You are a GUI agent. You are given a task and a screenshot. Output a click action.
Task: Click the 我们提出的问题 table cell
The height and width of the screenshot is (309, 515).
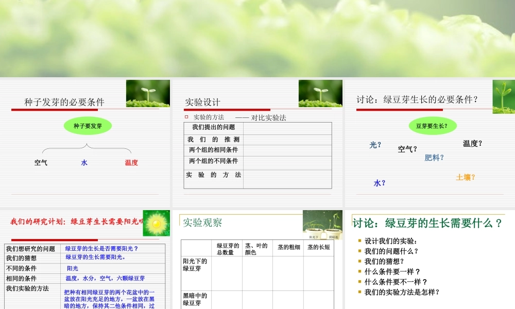[x=212, y=128]
